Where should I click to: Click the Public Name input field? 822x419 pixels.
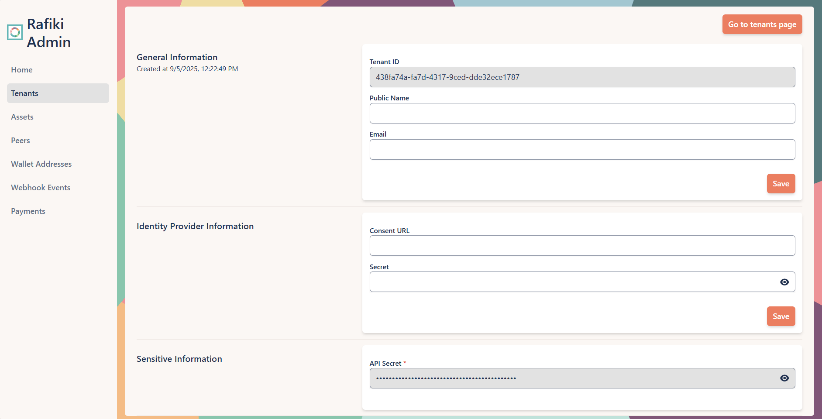582,113
